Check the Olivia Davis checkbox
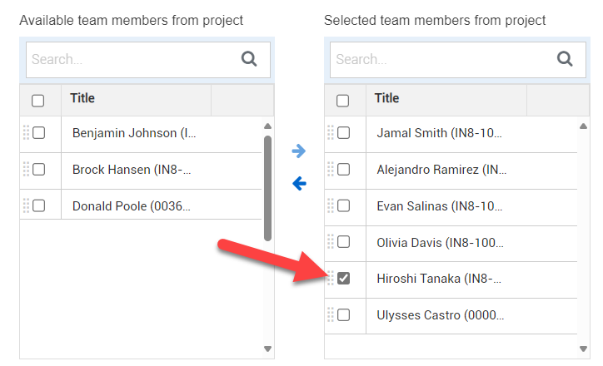Viewport: 603px width, 366px height. (x=343, y=242)
